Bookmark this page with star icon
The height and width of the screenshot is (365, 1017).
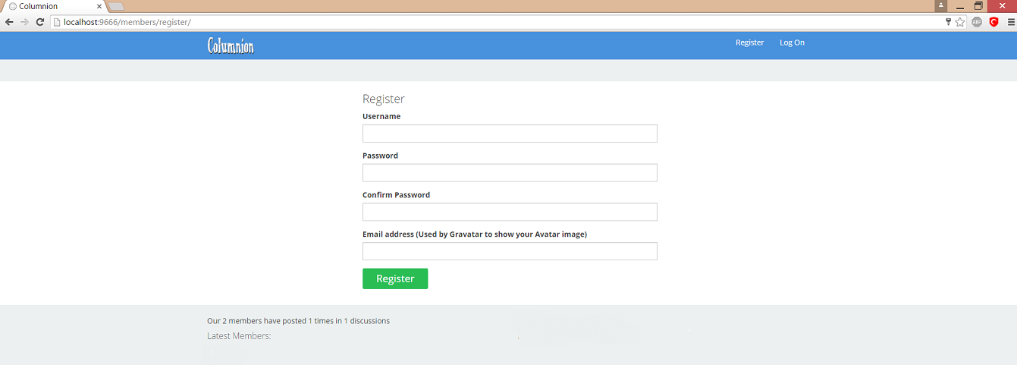coord(960,22)
